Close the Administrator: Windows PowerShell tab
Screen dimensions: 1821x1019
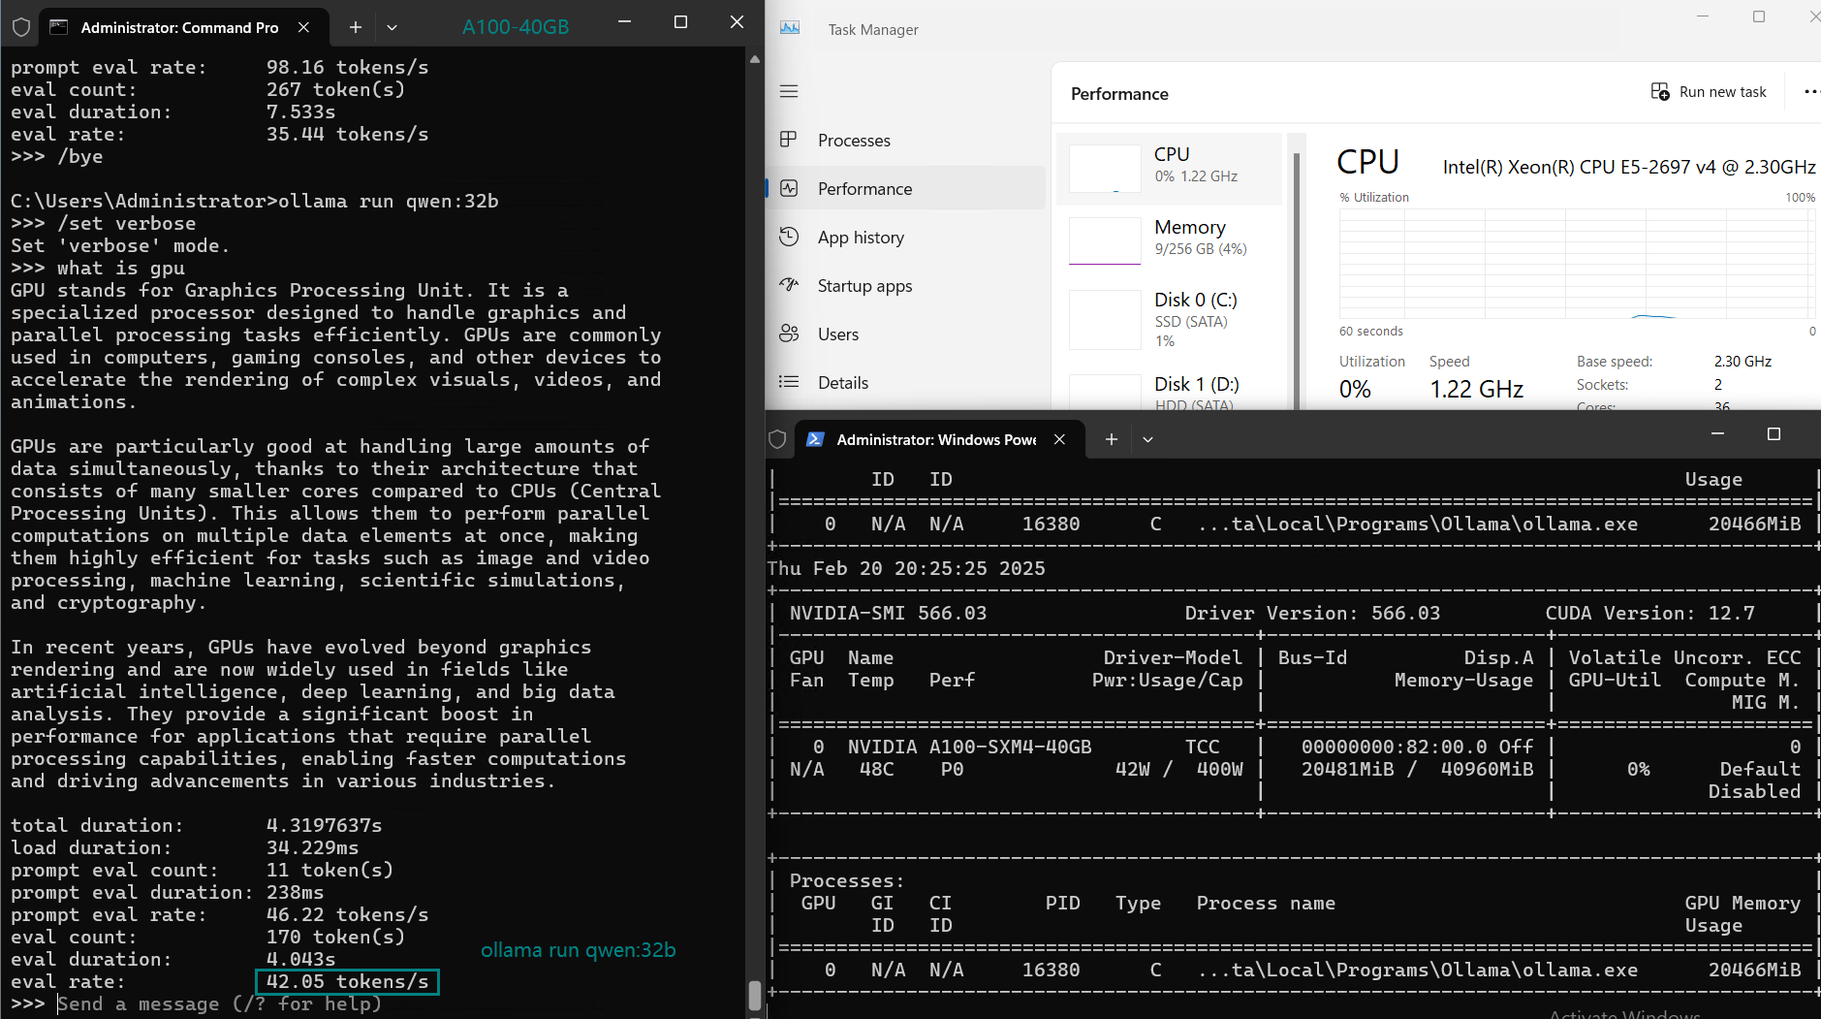click(x=1060, y=439)
